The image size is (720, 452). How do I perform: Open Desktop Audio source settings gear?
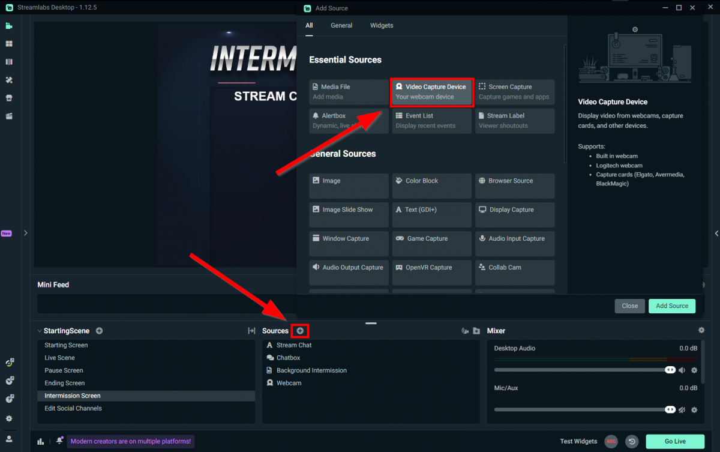694,370
